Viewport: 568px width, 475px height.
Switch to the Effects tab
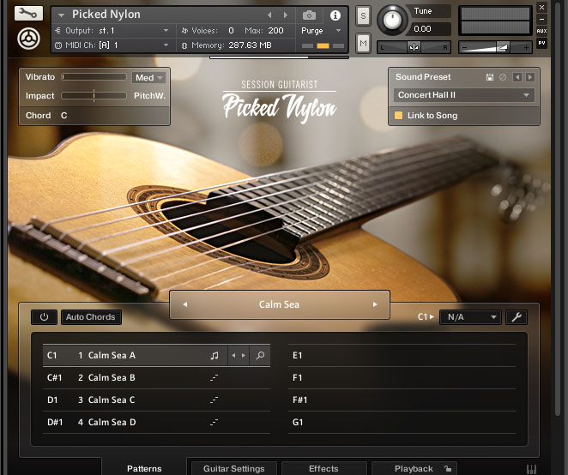[x=323, y=468]
